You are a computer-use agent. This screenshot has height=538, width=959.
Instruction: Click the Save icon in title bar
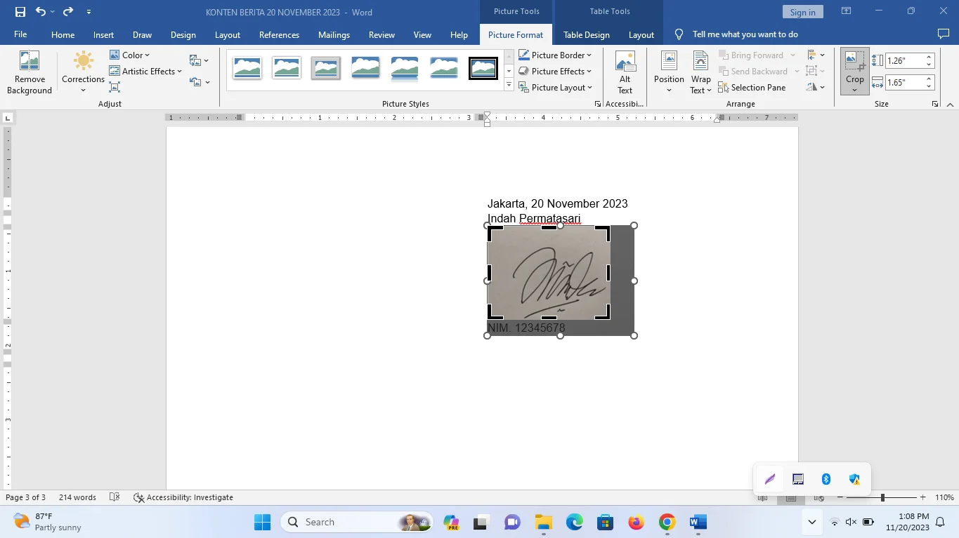pyautogui.click(x=20, y=12)
